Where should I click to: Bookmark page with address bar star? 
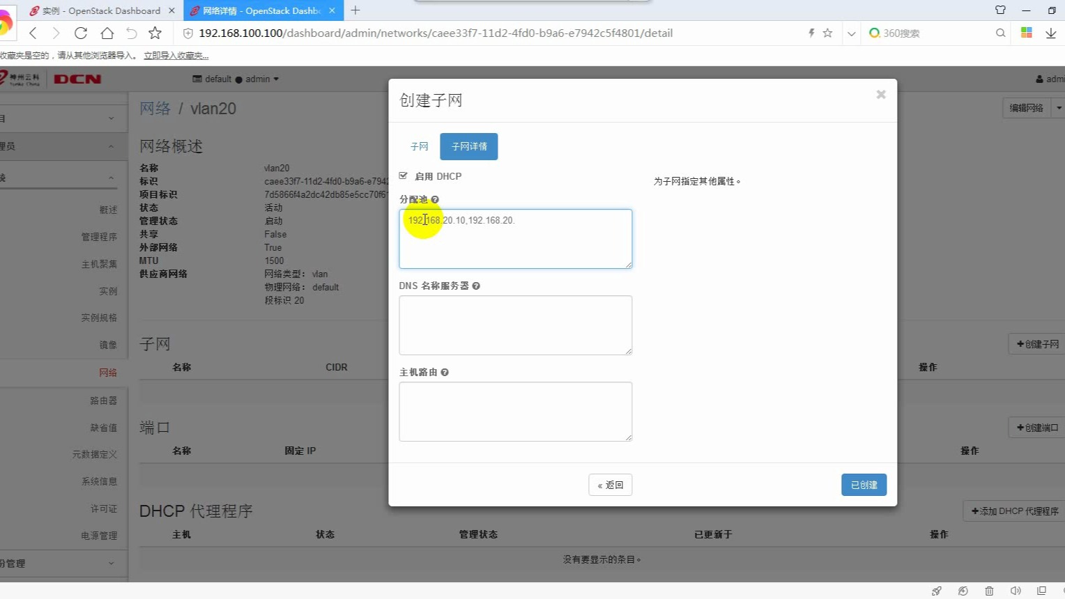[x=827, y=33]
